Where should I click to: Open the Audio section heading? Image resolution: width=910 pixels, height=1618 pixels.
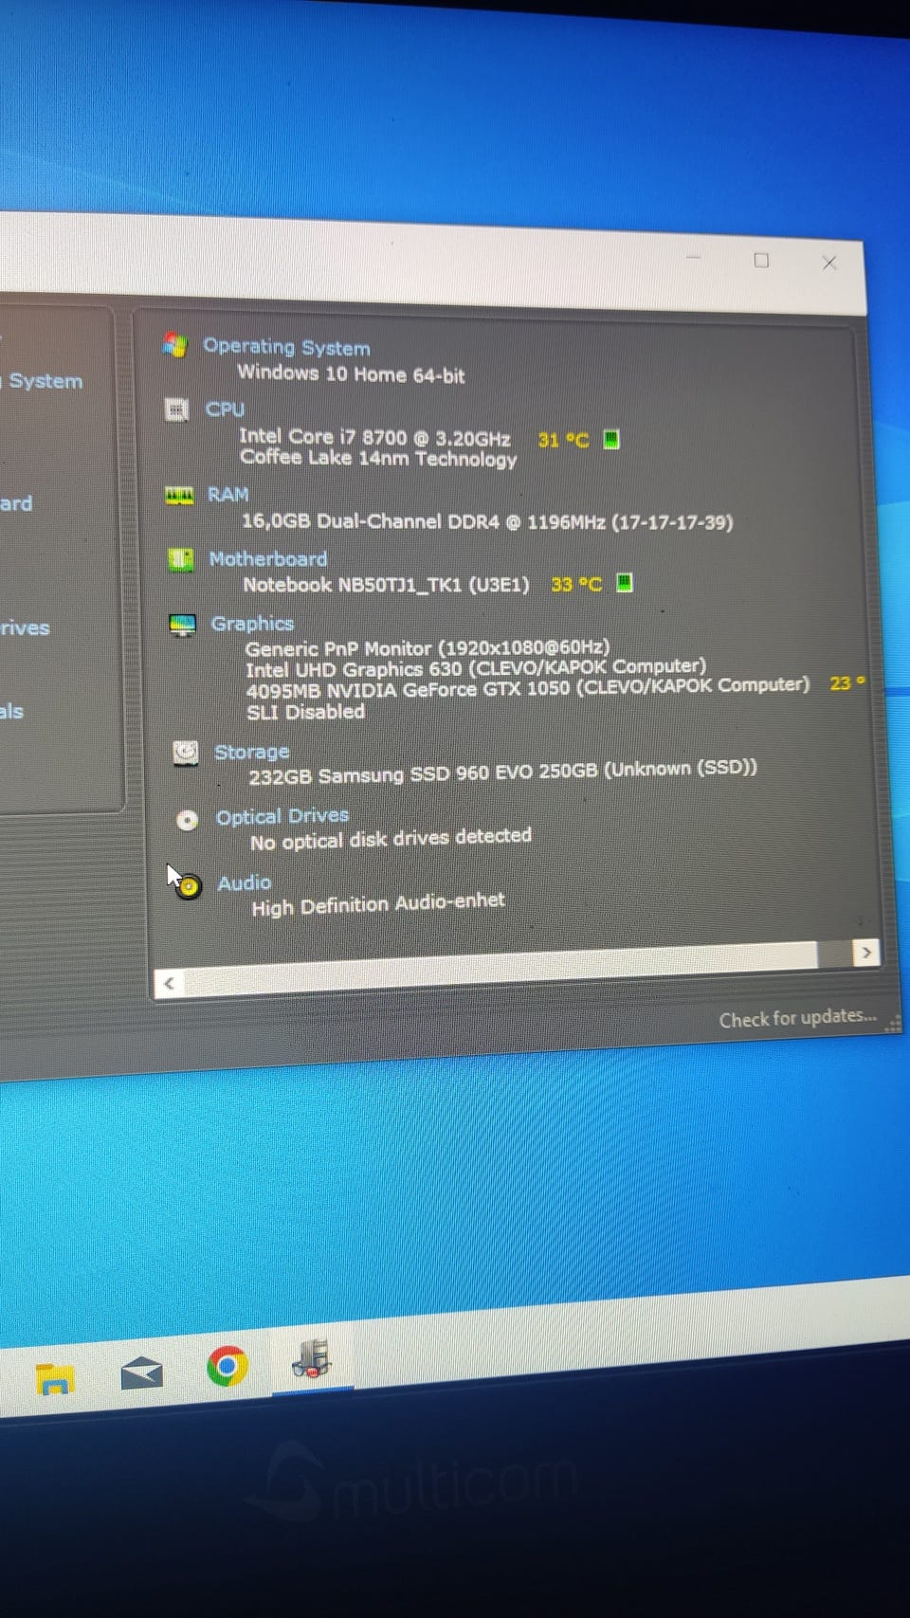[x=245, y=882]
